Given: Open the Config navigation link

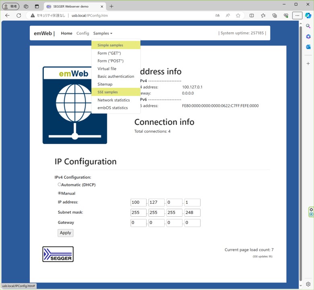Looking at the screenshot, I should pyautogui.click(x=83, y=33).
